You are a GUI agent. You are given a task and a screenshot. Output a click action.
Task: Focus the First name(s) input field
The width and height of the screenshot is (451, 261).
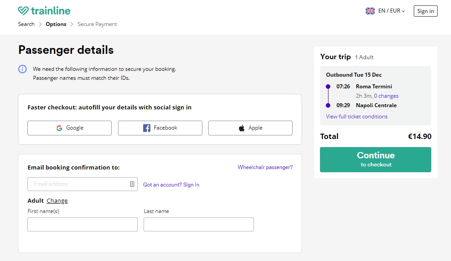click(x=83, y=225)
